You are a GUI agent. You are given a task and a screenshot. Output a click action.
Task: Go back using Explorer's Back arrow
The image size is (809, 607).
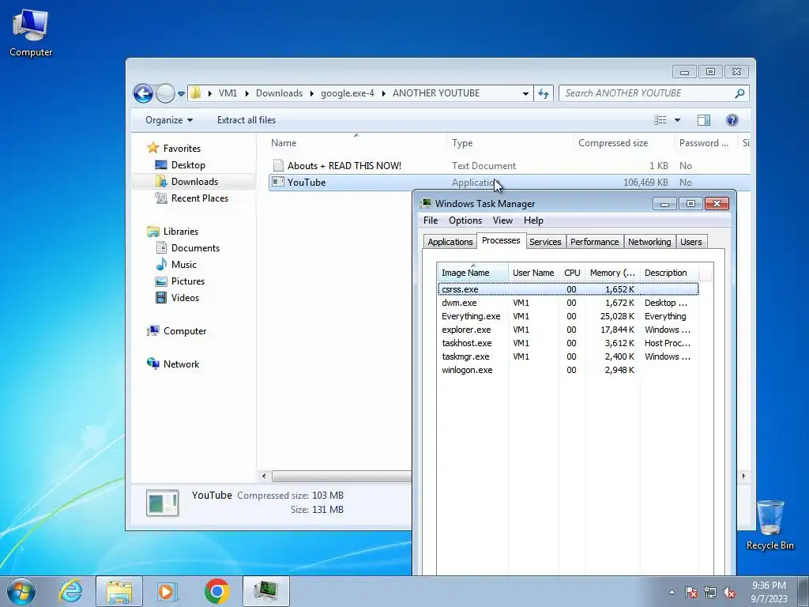(x=144, y=93)
